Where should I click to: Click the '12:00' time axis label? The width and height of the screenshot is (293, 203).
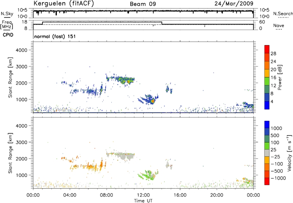pos(143,195)
